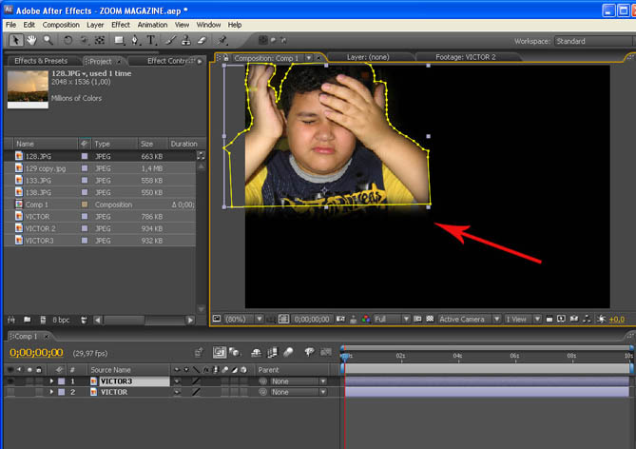Toggle video visibility for VICTOR3 layer
636x449 pixels.
[10, 381]
